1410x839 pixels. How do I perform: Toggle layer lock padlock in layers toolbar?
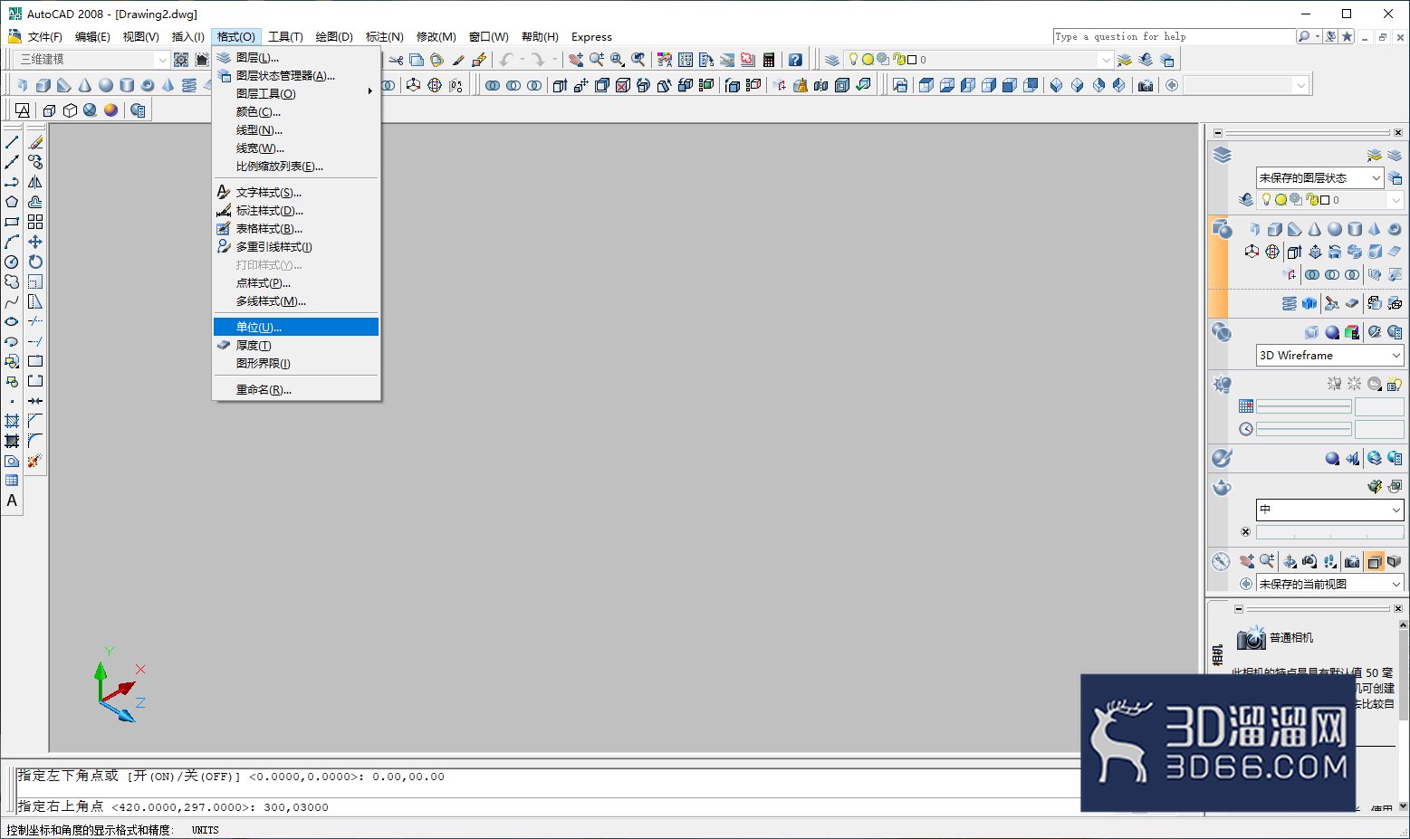(x=899, y=60)
